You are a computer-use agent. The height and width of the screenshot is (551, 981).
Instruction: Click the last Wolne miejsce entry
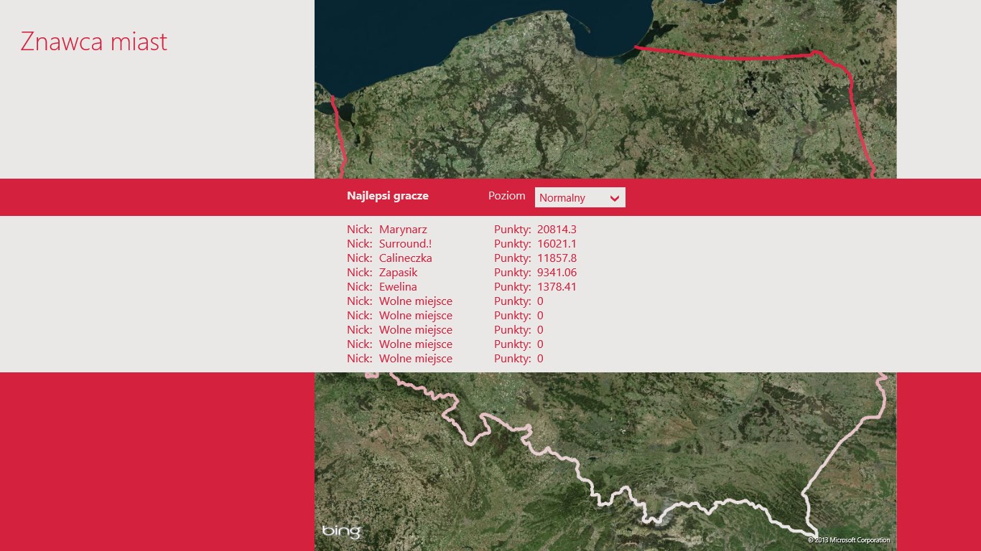point(416,359)
